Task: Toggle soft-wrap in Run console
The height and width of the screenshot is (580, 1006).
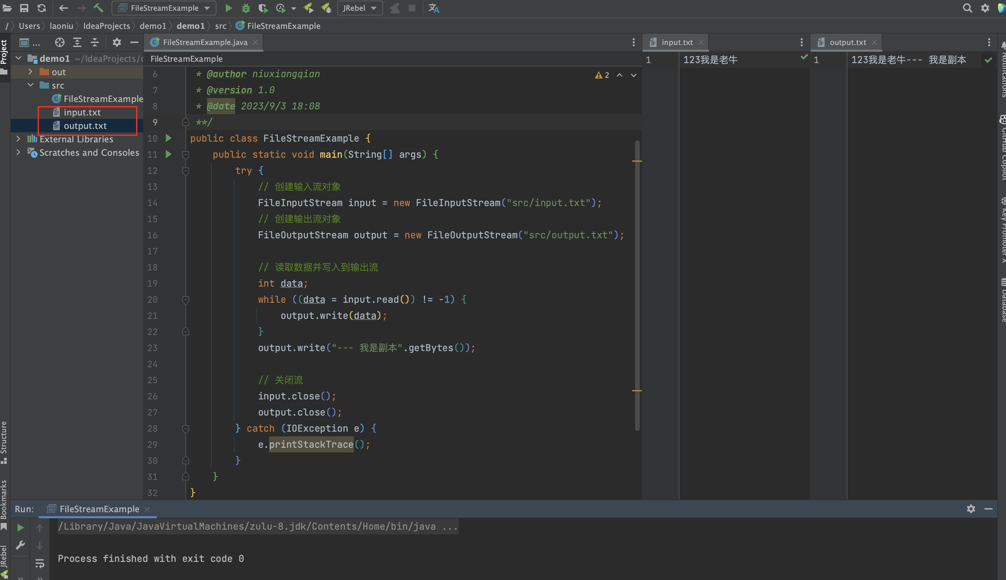Action: [39, 563]
